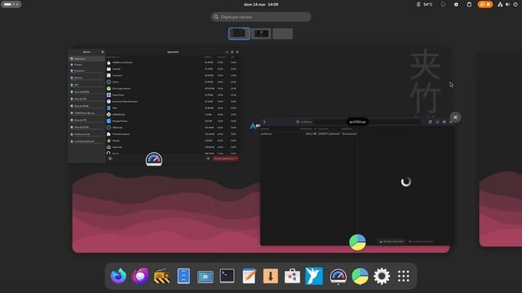Click the volume speaker icon in the top bar
Screen dimensions: 522x293
tap(507, 4)
